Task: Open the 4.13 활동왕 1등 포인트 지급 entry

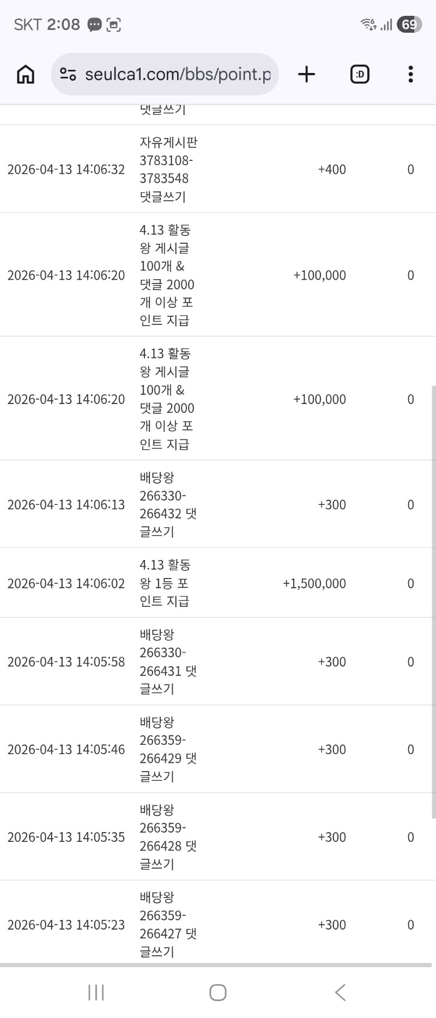Action: [x=165, y=583]
